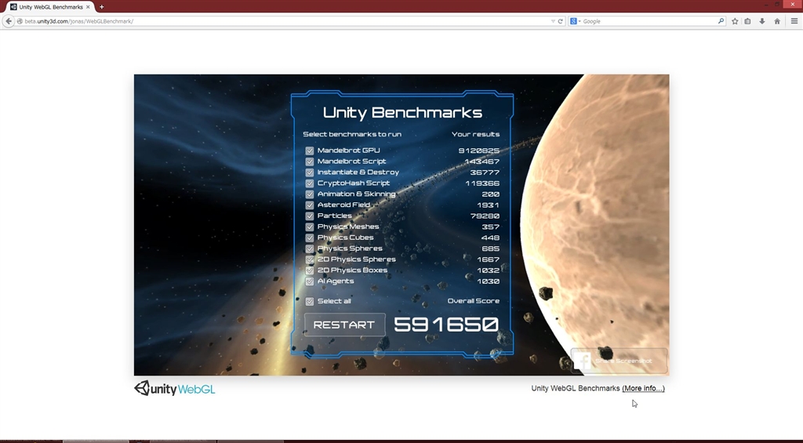Open the downloads arrow icon
803x443 pixels.
coord(762,21)
